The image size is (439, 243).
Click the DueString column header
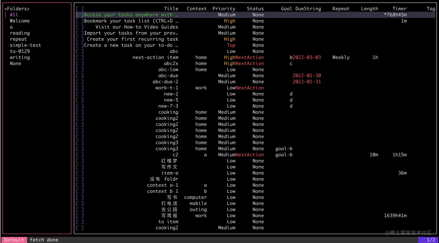tap(308, 9)
